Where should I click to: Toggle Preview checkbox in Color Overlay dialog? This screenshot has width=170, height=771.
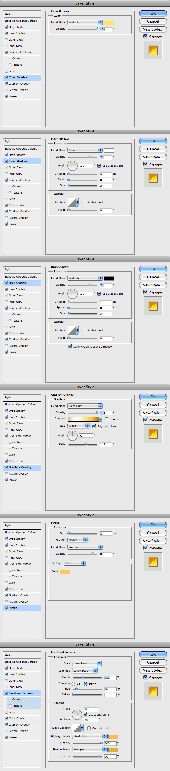point(145,36)
